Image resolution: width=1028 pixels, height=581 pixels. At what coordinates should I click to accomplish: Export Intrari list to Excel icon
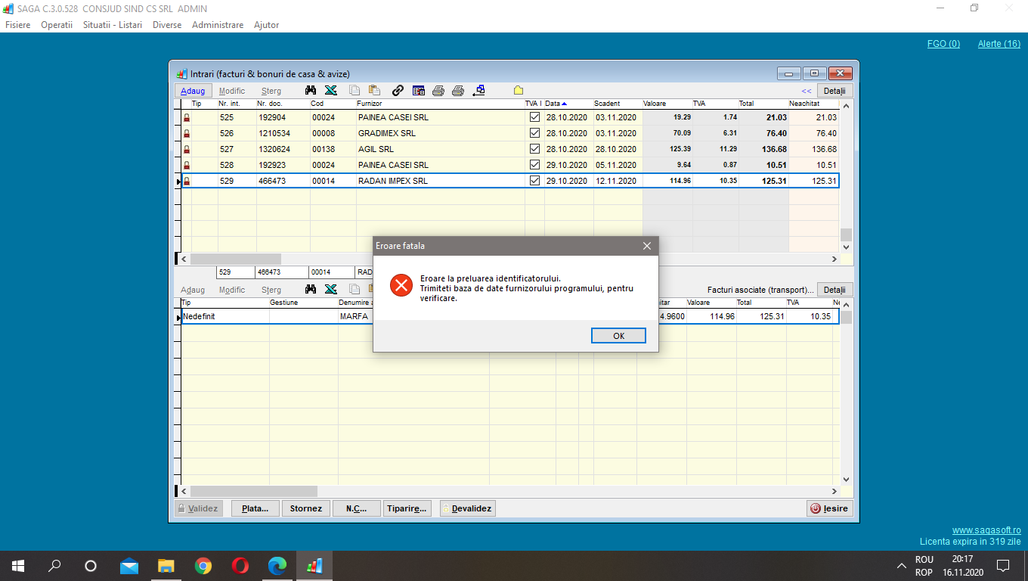[330, 91]
